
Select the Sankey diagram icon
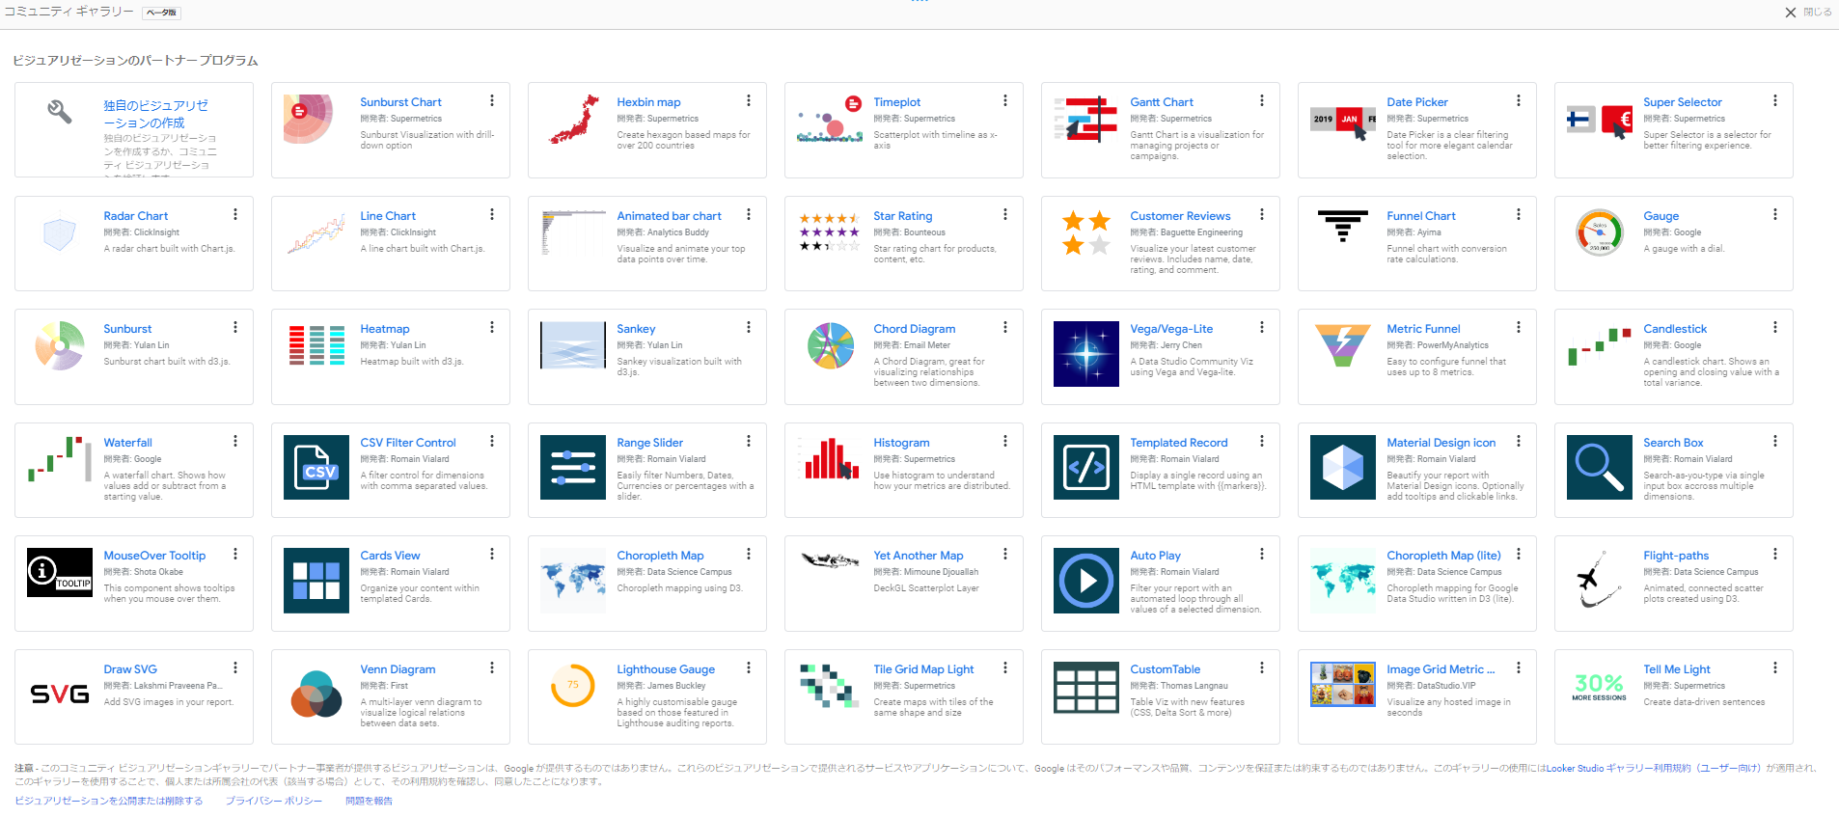tap(573, 346)
